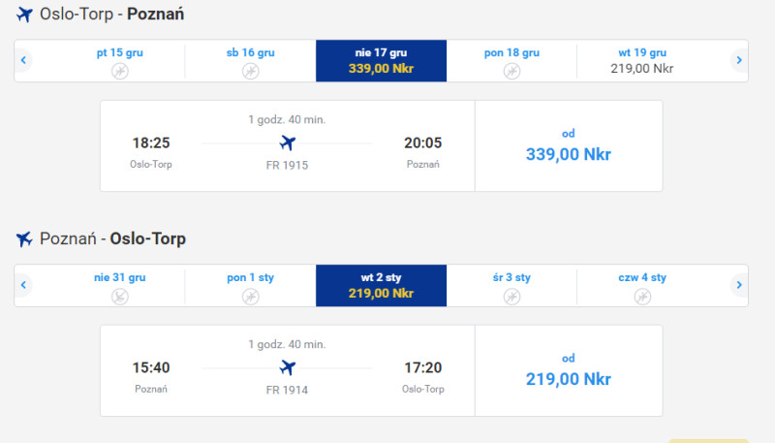Click the plane icon beside Oslo-Torp - Poznań heading

pos(24,15)
